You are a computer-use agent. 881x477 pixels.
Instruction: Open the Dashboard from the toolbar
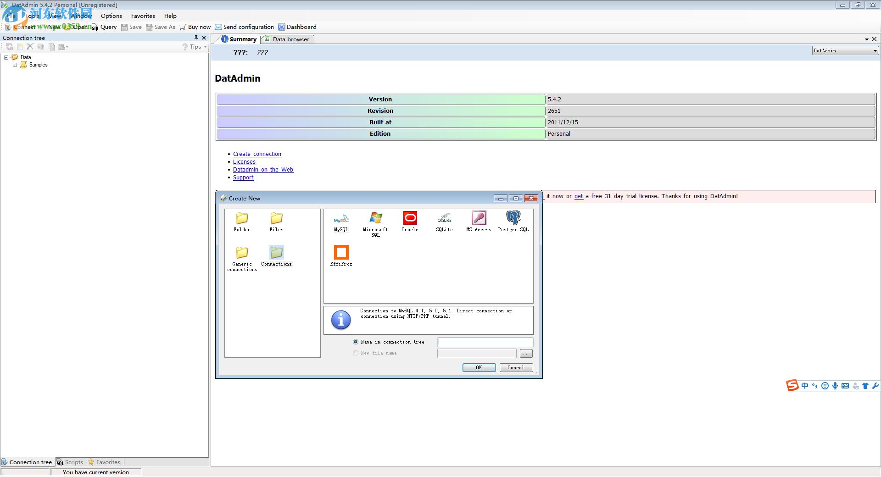(x=297, y=27)
